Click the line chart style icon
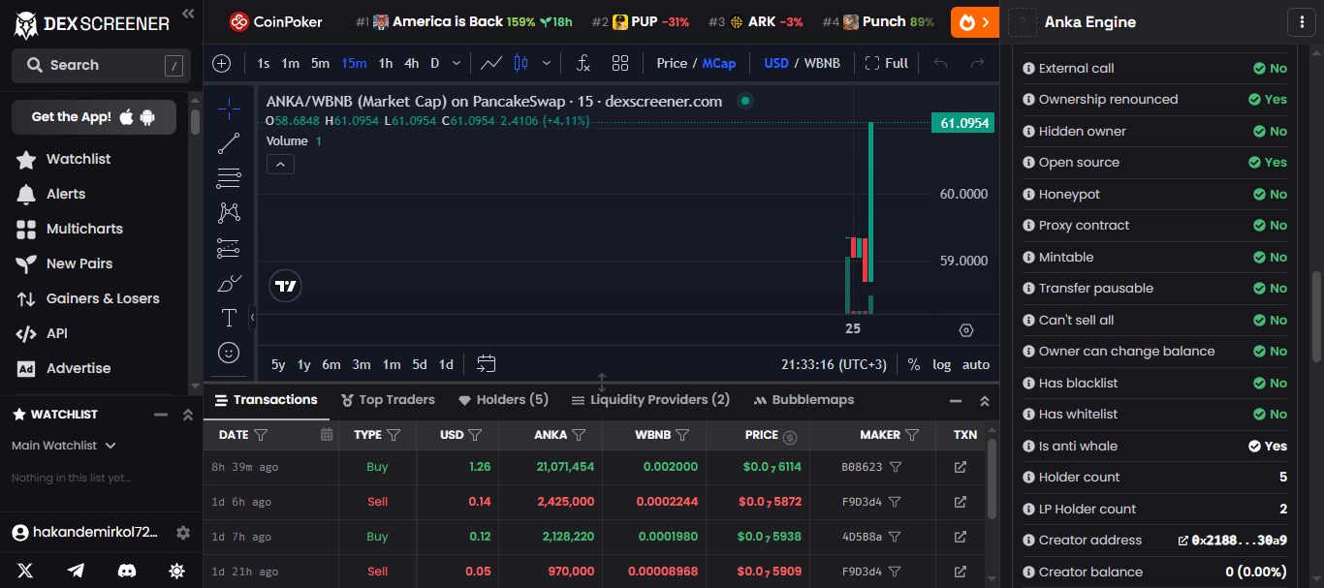 tap(491, 63)
